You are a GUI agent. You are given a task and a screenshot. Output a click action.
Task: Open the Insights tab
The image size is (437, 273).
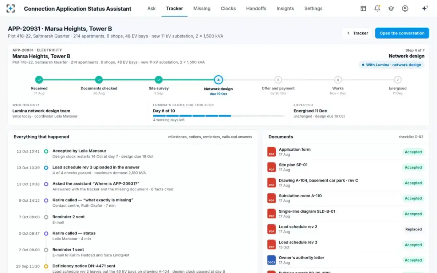point(285,8)
